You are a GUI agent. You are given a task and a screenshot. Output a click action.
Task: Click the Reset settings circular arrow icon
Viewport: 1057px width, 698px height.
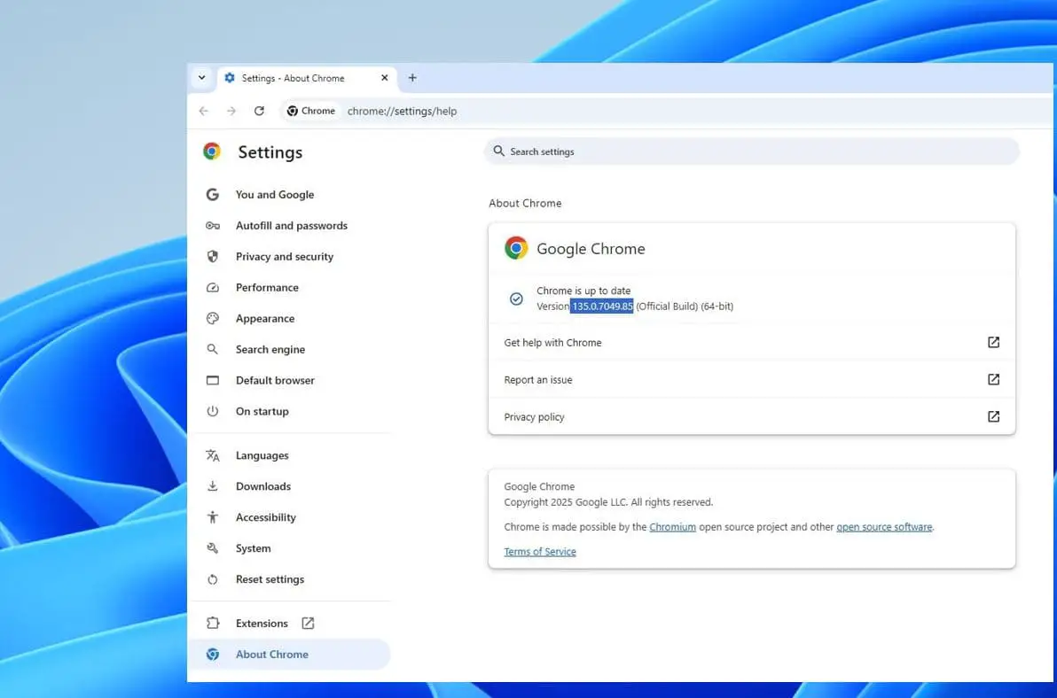pyautogui.click(x=212, y=579)
